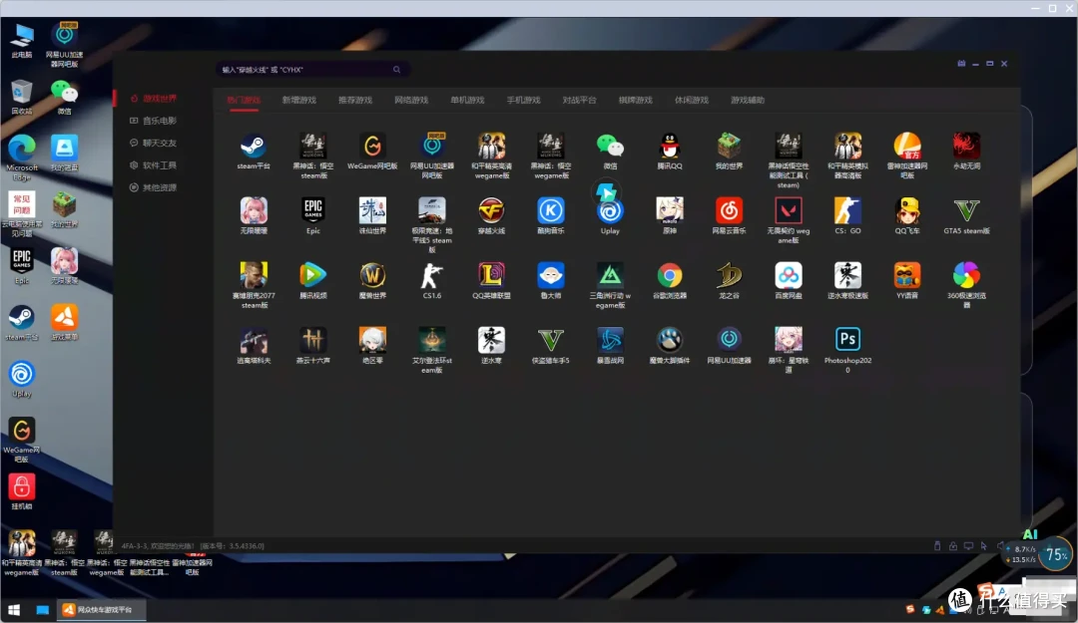Open 燕云十六声 game icon
This screenshot has width=1078, height=623.
tap(312, 340)
